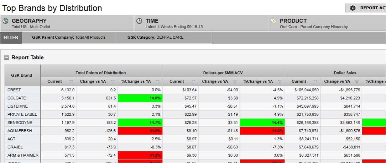Filter Dollars per $MM ACV %Change column

(x=280, y=82)
